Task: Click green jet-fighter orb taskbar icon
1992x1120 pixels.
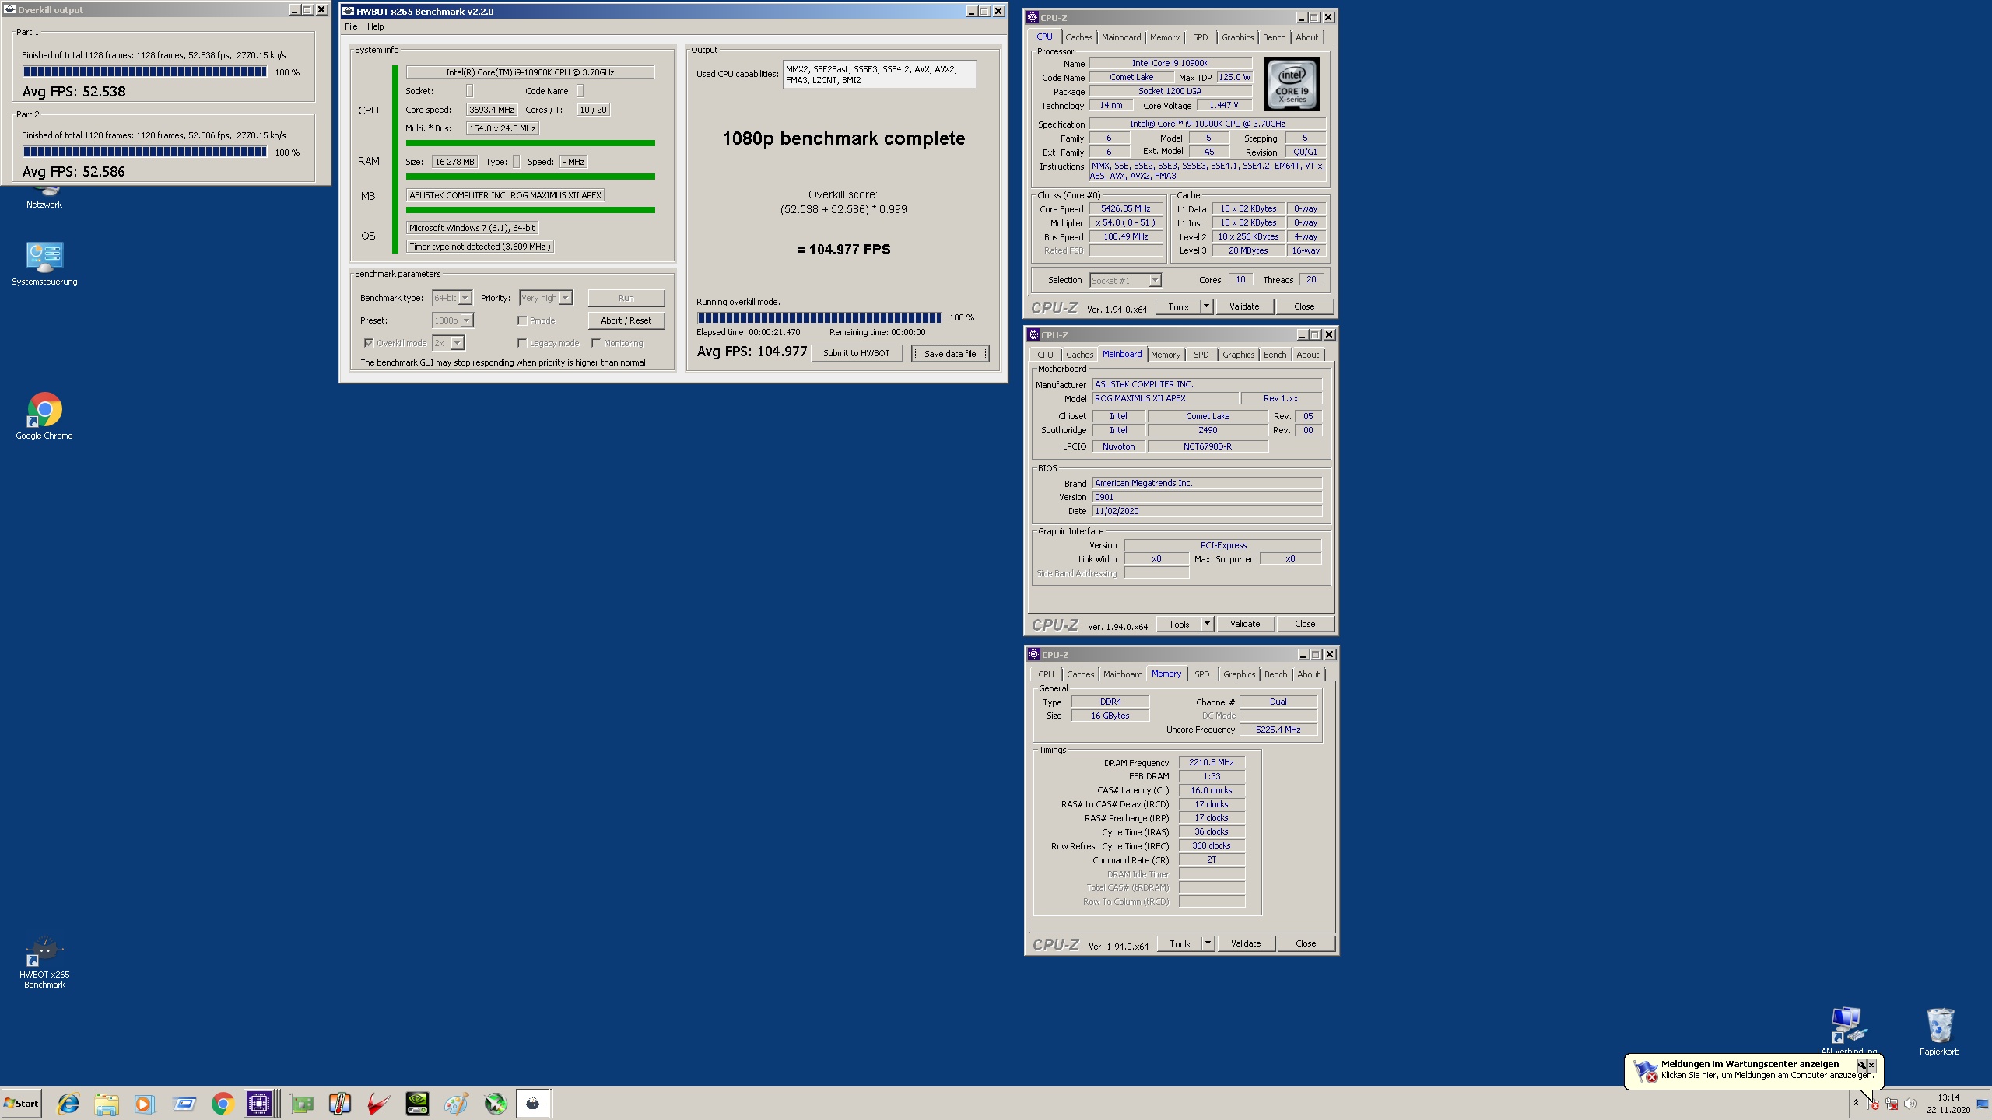Action: pyautogui.click(x=496, y=1104)
